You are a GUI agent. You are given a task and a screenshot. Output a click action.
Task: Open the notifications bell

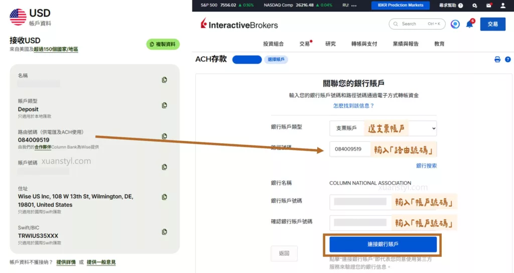[469, 24]
